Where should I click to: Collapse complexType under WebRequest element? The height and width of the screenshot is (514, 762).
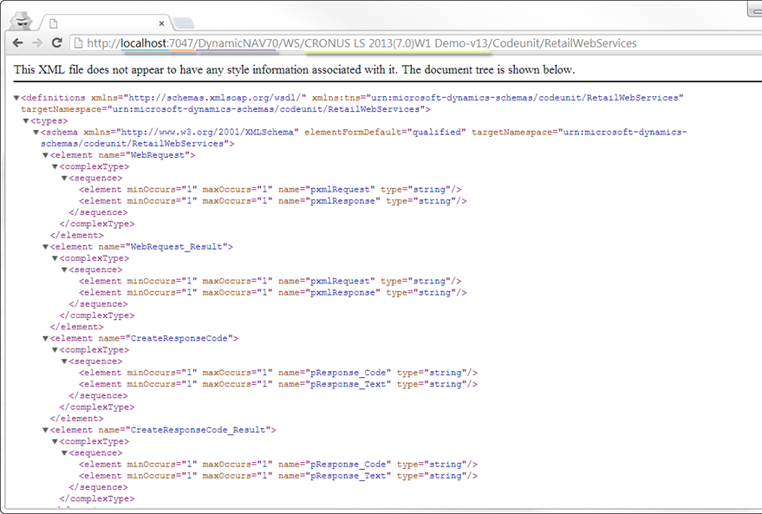[55, 167]
